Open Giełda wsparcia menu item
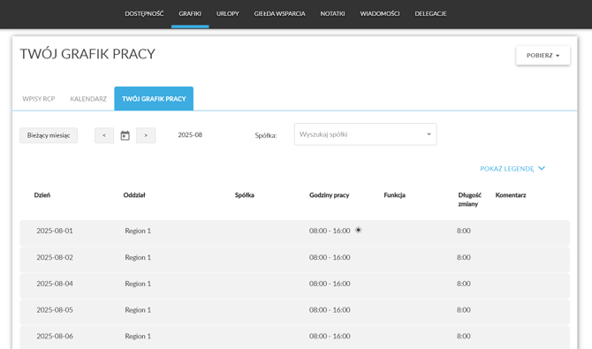The image size is (592, 349). point(279,14)
